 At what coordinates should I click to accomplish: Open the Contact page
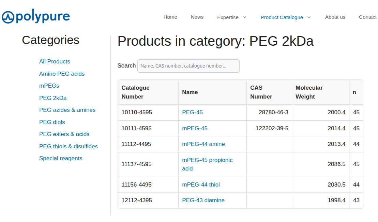point(368,17)
